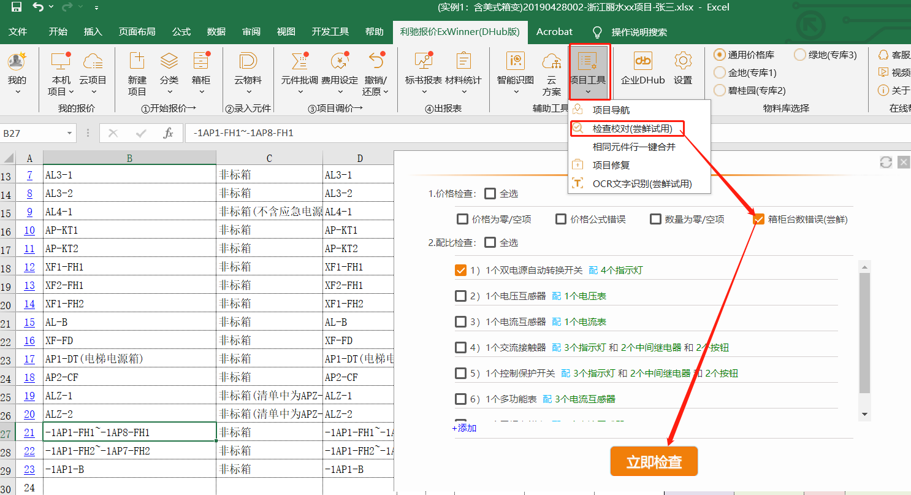Check the 价格为零/空项 checkbox

tap(462, 219)
